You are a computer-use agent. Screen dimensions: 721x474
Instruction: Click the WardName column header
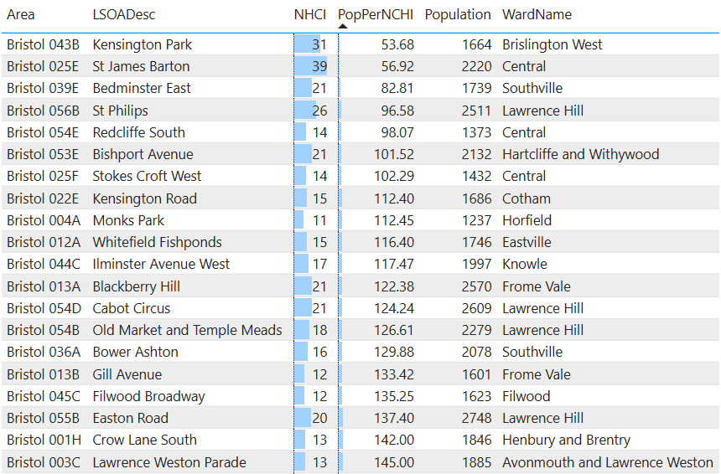coord(537,14)
